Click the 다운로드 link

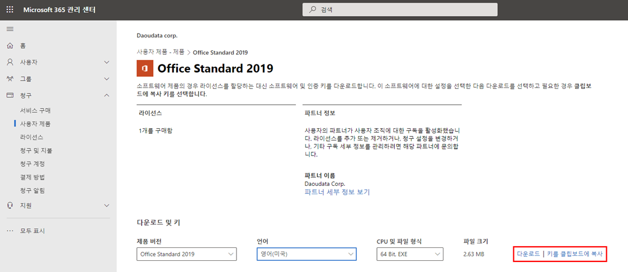[x=528, y=254]
